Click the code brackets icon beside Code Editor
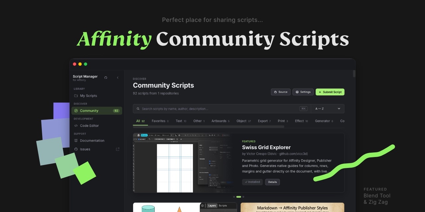 tap(76, 126)
